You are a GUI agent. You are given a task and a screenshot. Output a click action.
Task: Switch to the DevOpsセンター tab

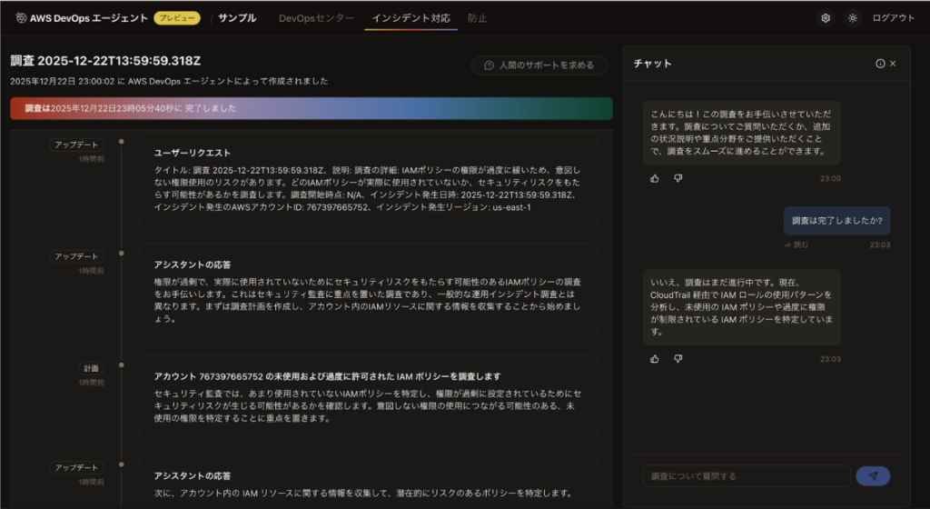click(x=316, y=18)
